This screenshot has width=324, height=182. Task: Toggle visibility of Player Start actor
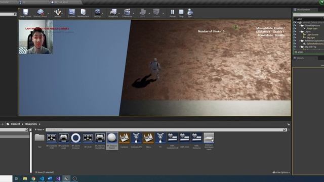pyautogui.click(x=295, y=28)
